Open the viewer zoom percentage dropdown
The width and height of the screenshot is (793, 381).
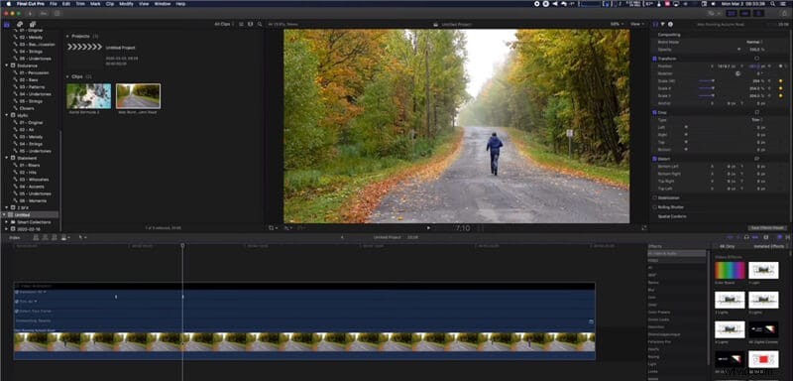617,24
